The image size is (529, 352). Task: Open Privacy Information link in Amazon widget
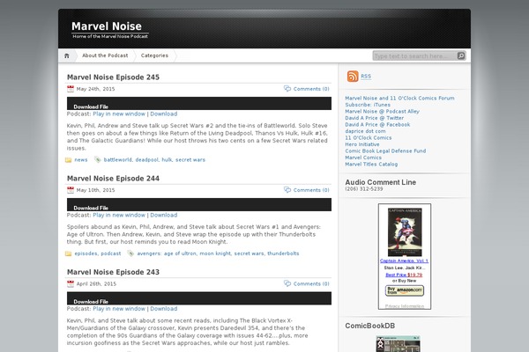click(x=405, y=306)
